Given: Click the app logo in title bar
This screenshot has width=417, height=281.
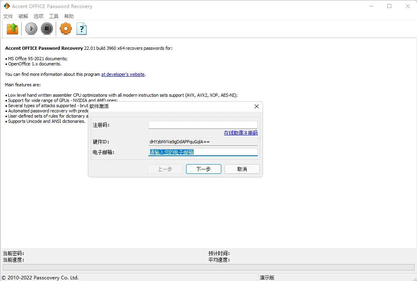Looking at the screenshot, I should pos(6,6).
